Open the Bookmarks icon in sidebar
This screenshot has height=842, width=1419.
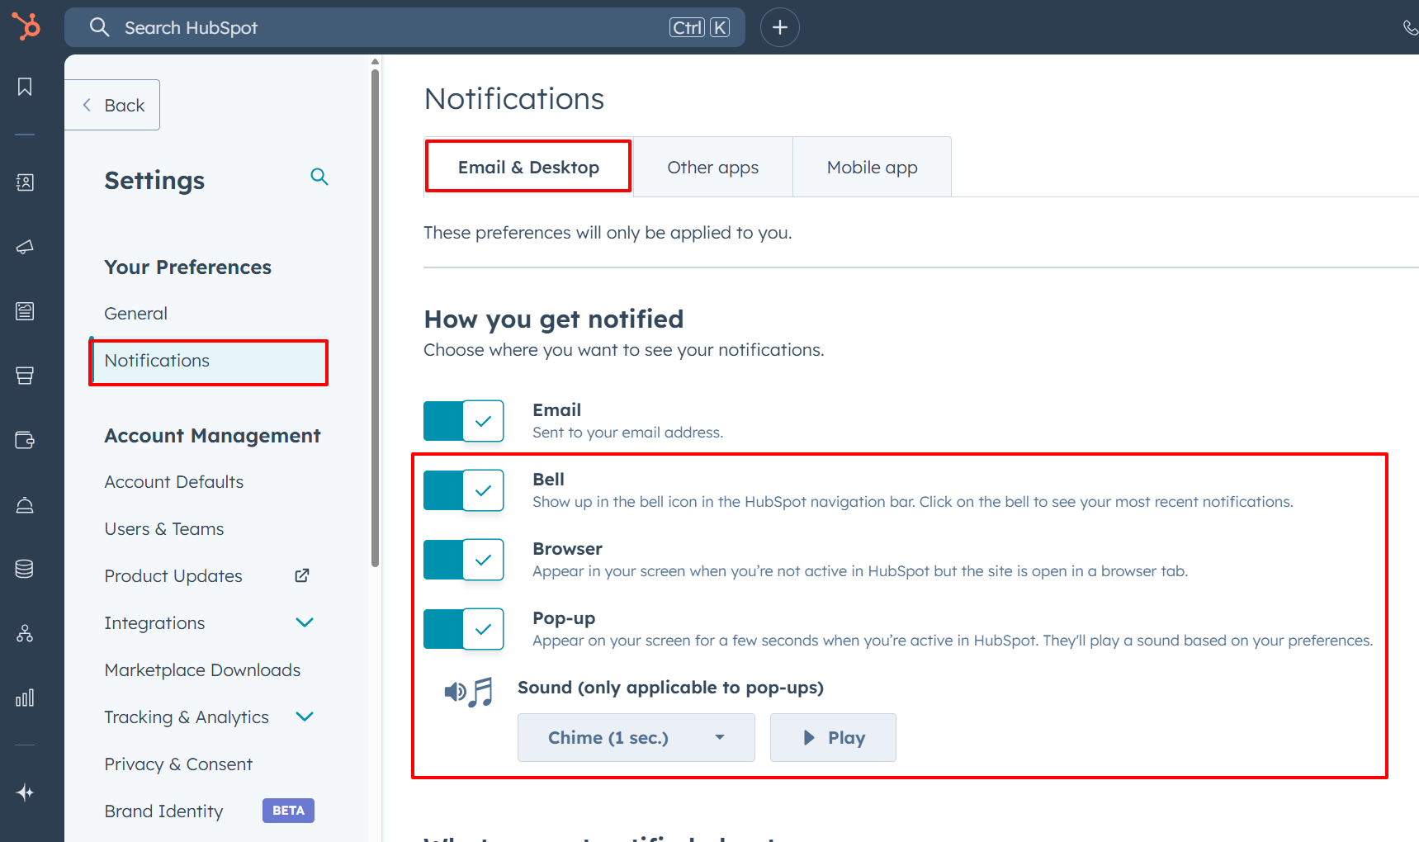pos(25,87)
